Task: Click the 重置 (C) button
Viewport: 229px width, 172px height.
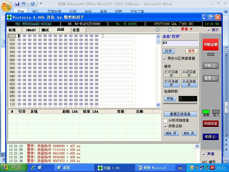Action: [211, 78]
